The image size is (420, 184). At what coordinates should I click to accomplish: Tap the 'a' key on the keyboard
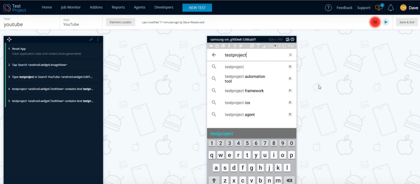(216, 168)
